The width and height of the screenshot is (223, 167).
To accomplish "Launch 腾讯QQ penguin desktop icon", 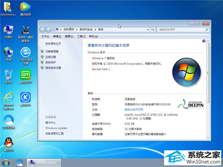I will (x=8, y=145).
